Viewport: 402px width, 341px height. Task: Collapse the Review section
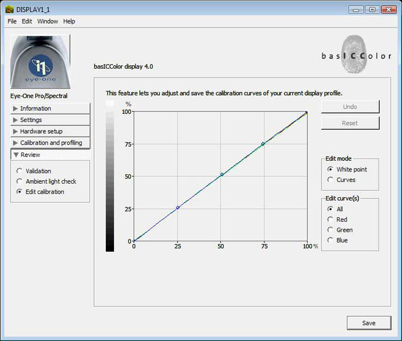point(51,154)
